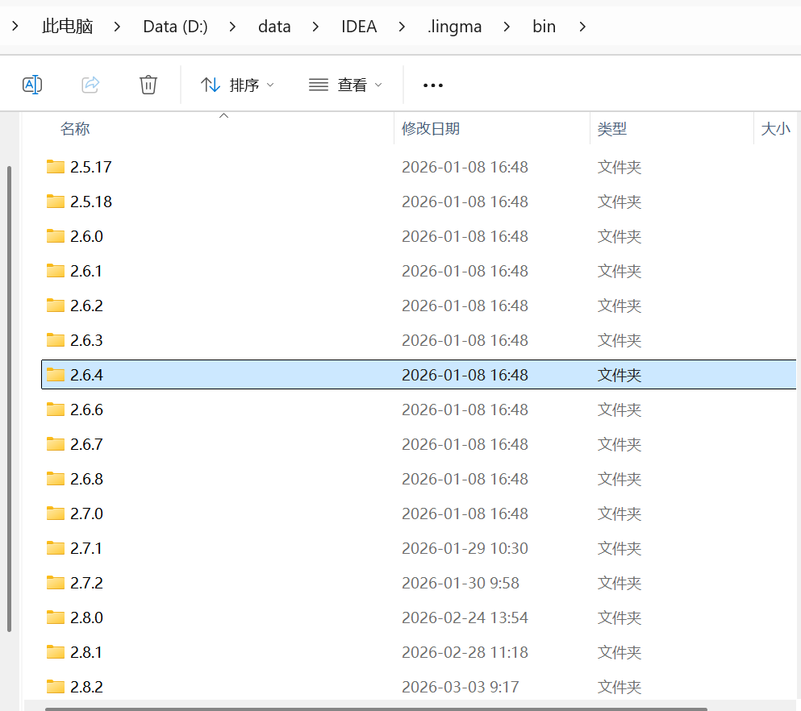The height and width of the screenshot is (711, 801).
Task: Go to the data breadcrumb segment
Action: [x=274, y=26]
